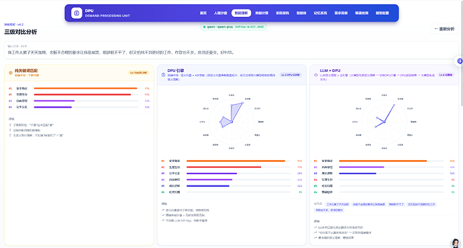Click the orange icon beside 纯关键词匹配 title

coord(11,73)
